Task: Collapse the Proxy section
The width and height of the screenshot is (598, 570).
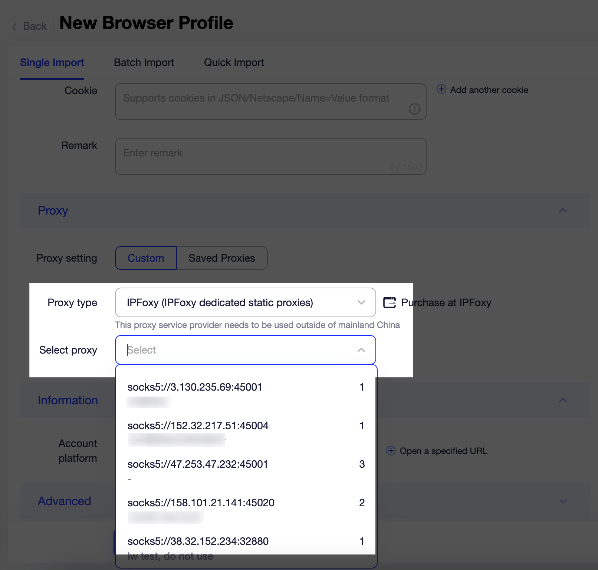Action: pyautogui.click(x=563, y=211)
